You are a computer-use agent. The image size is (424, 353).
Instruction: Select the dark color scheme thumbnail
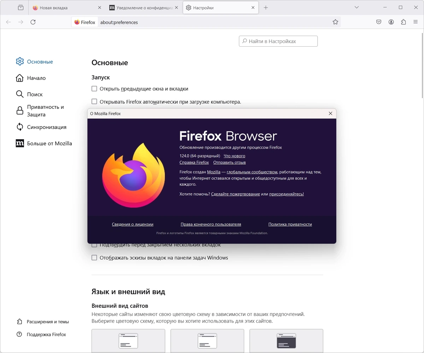[x=286, y=341]
